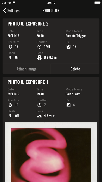102x182 pixels.
Task: Click Remote Trigger mode name
Action: pos(76,36)
